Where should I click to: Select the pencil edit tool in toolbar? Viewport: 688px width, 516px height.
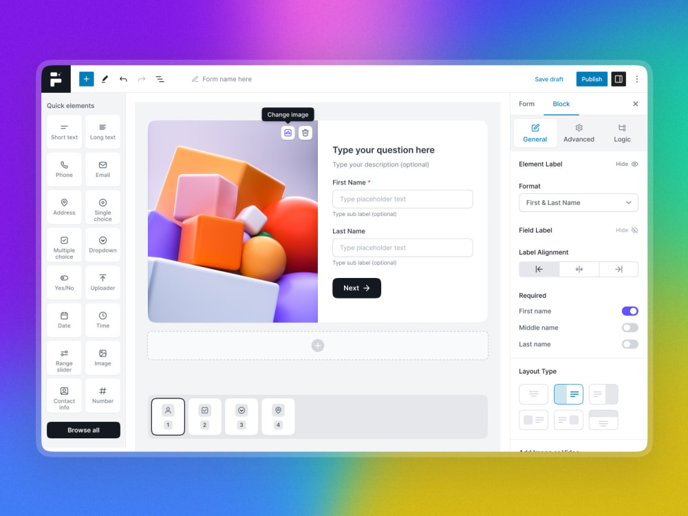pos(105,79)
